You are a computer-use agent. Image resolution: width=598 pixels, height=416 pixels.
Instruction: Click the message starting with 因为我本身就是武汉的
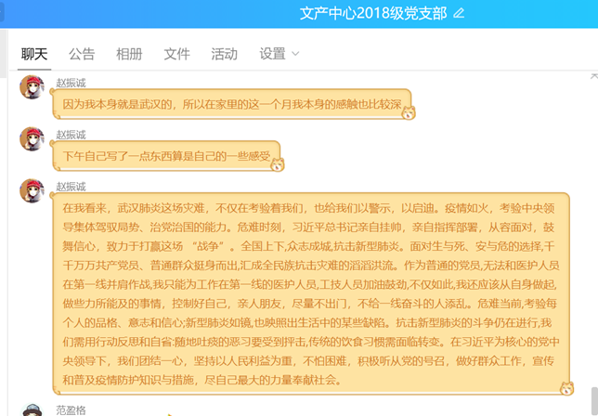[232, 105]
